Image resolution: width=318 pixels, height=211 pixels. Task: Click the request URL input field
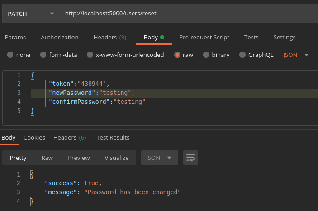pyautogui.click(x=188, y=14)
